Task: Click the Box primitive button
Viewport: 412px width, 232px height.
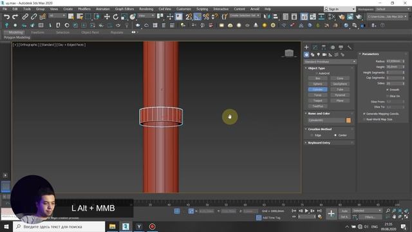Action: 317,79
